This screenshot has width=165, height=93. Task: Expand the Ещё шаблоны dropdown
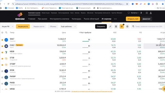pyautogui.click(x=68, y=26)
